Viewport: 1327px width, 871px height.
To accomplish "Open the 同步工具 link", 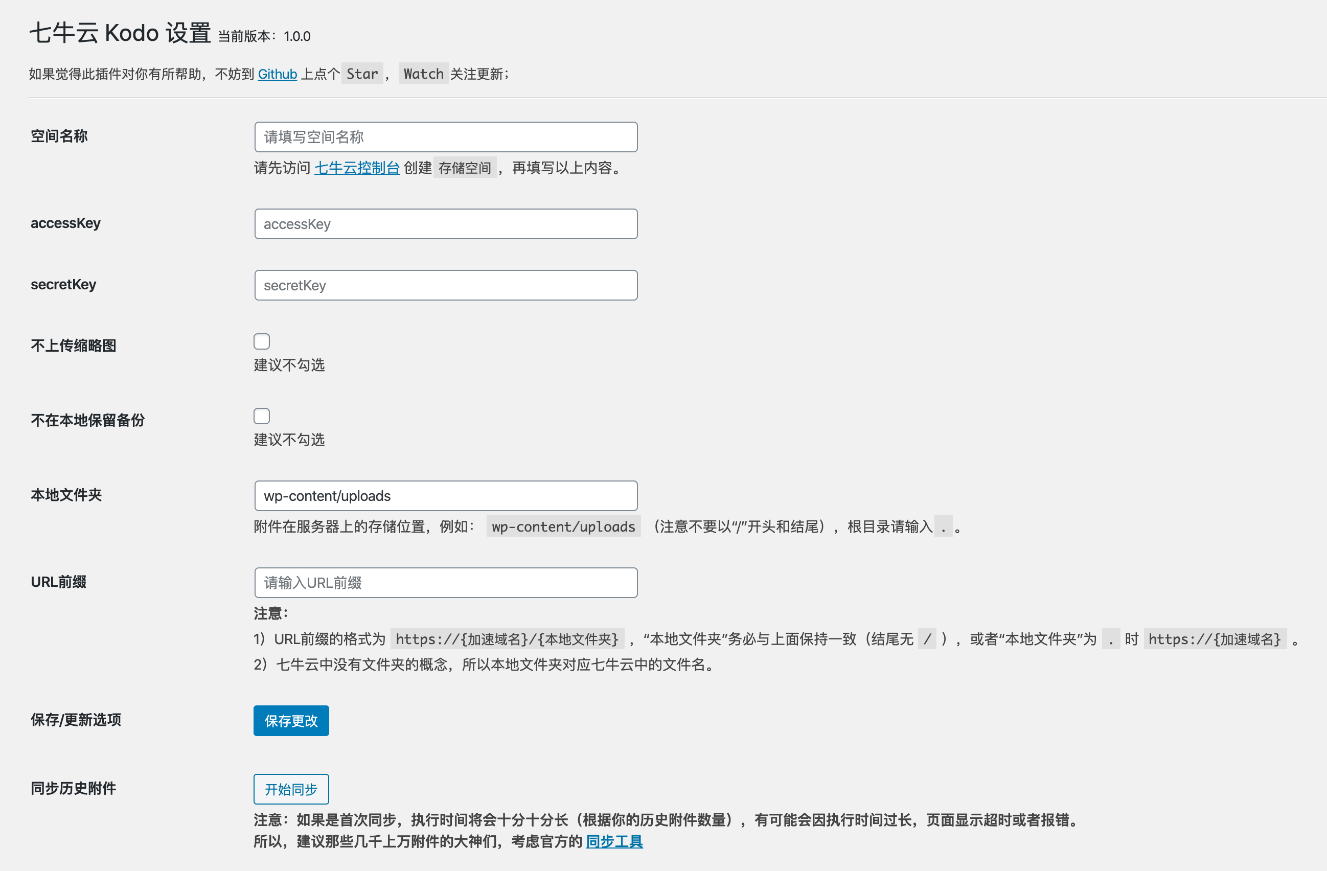I will click(x=614, y=840).
